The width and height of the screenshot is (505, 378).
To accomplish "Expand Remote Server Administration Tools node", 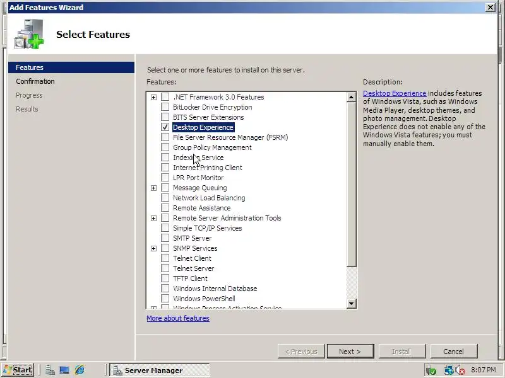I will (153, 218).
